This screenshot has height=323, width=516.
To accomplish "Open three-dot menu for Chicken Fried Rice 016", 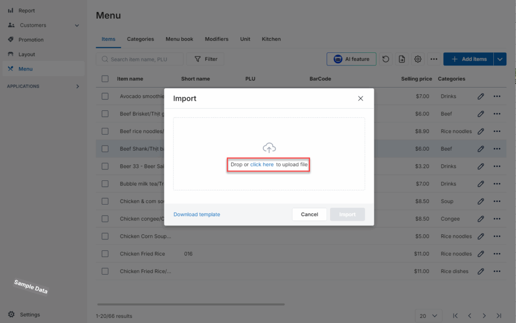I will [x=497, y=254].
